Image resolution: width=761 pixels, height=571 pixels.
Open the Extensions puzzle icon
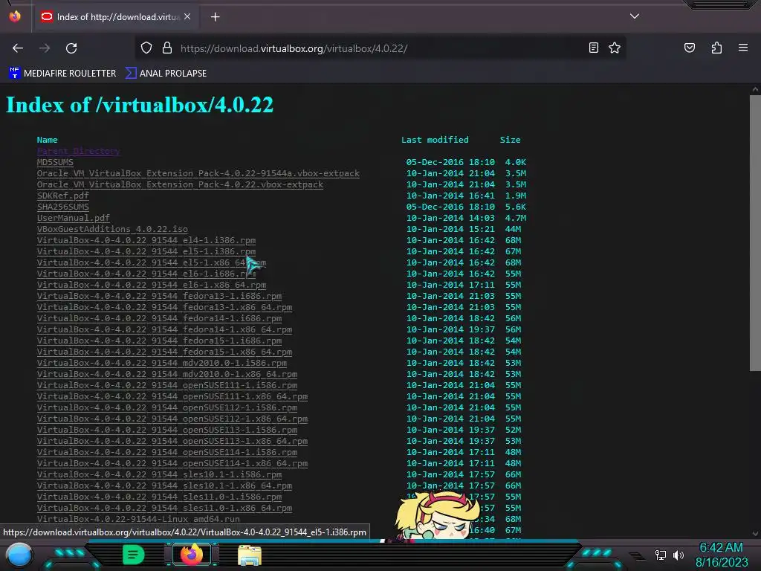[716, 48]
